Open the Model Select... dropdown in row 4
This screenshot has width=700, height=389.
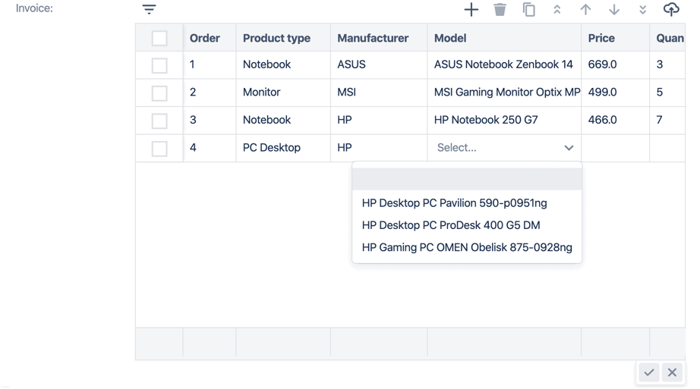pos(504,148)
